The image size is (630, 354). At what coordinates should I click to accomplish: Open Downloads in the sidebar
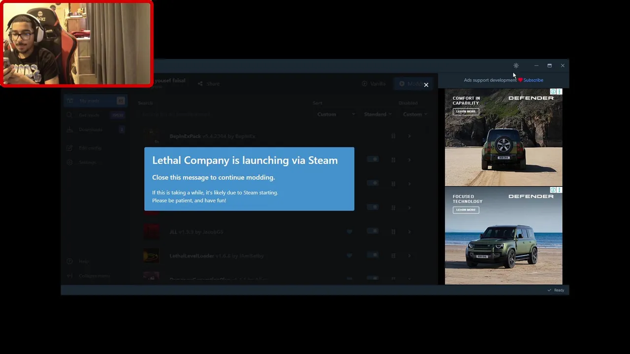95,129
